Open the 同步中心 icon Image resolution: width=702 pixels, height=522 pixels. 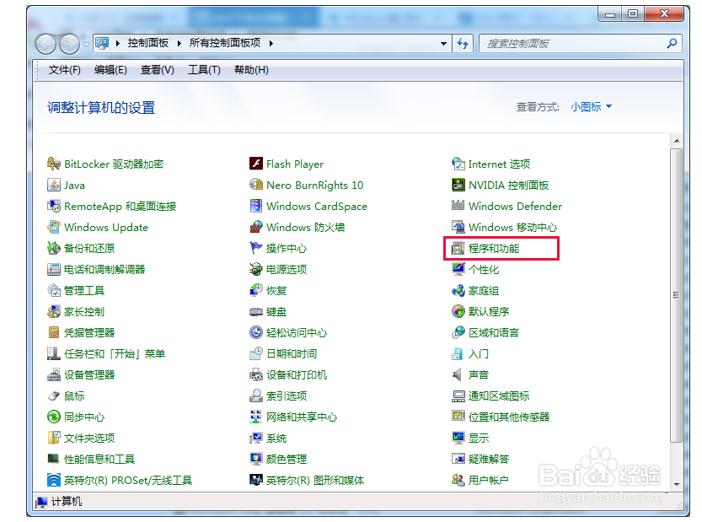54,417
